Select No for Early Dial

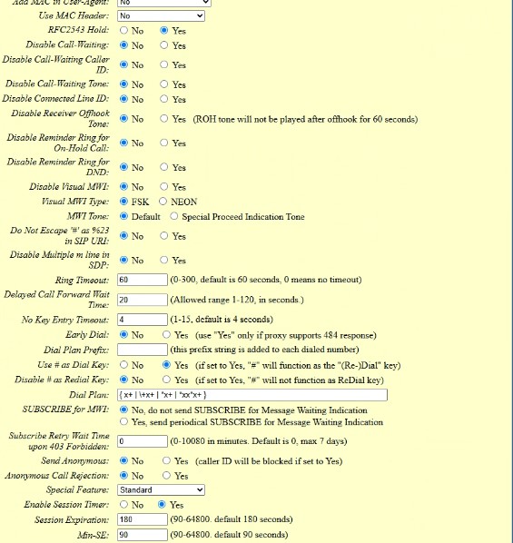click(x=123, y=334)
